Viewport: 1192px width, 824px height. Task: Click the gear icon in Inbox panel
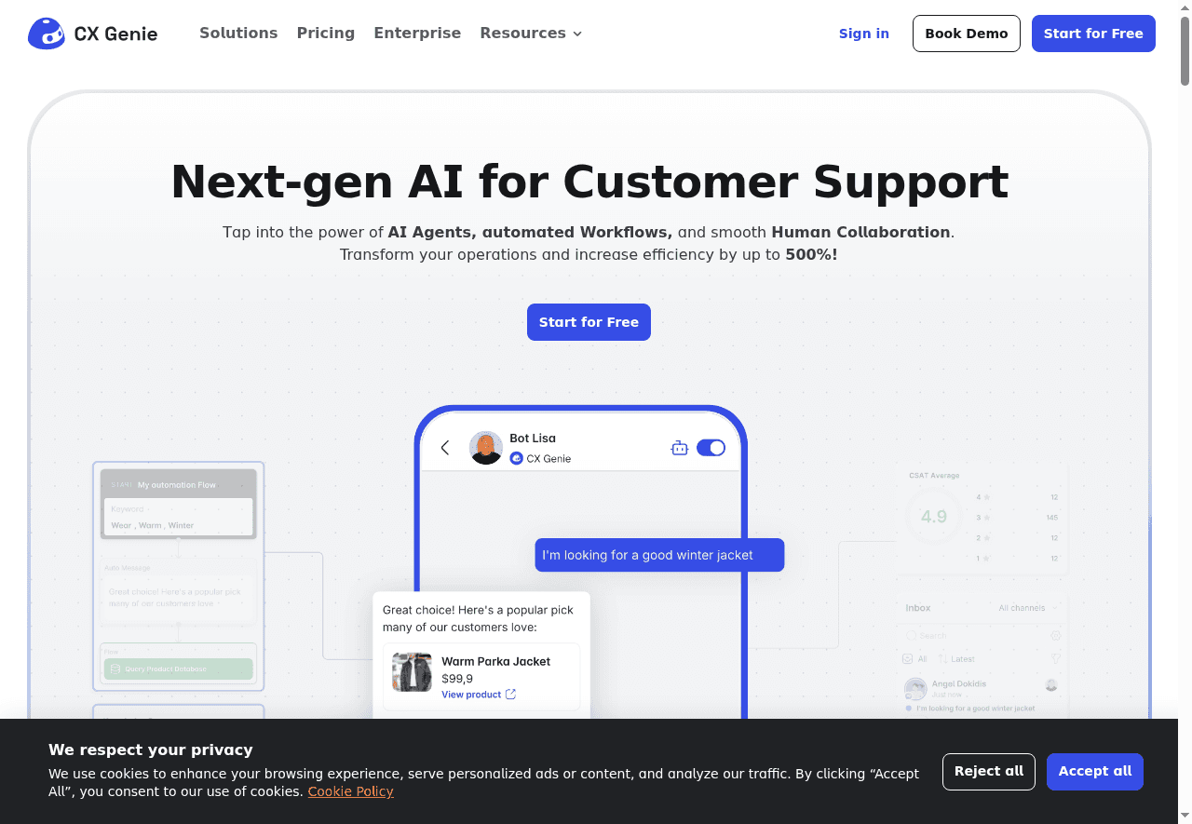[x=1055, y=636]
